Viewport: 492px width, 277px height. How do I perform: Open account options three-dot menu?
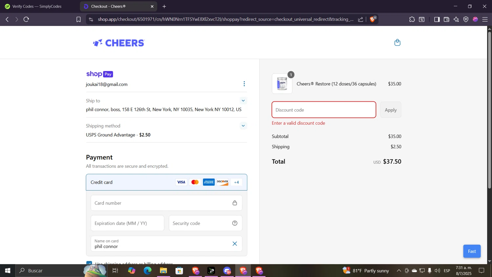tap(244, 84)
